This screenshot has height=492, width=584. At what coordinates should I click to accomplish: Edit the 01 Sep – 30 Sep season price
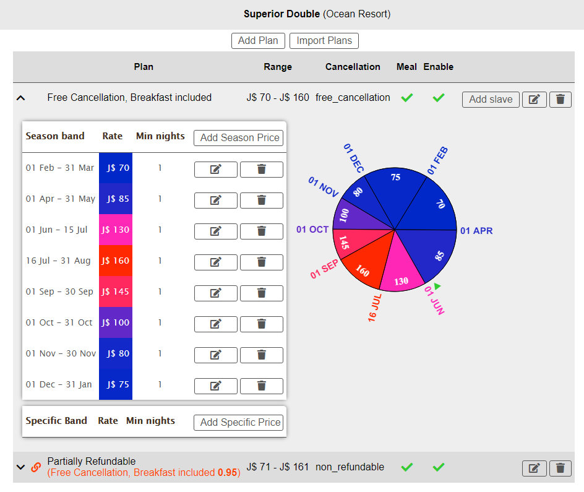[216, 293]
